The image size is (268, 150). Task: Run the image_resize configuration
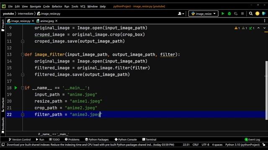[223, 14]
